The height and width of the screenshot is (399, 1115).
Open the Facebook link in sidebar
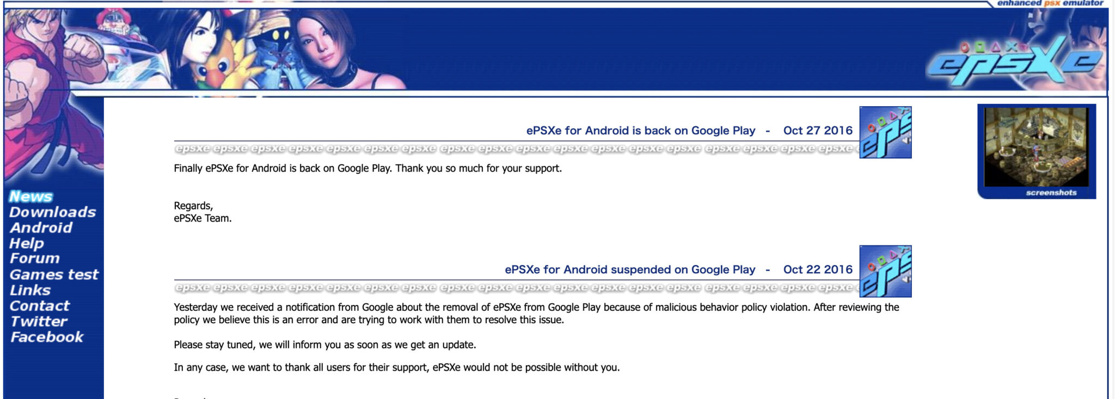47,337
